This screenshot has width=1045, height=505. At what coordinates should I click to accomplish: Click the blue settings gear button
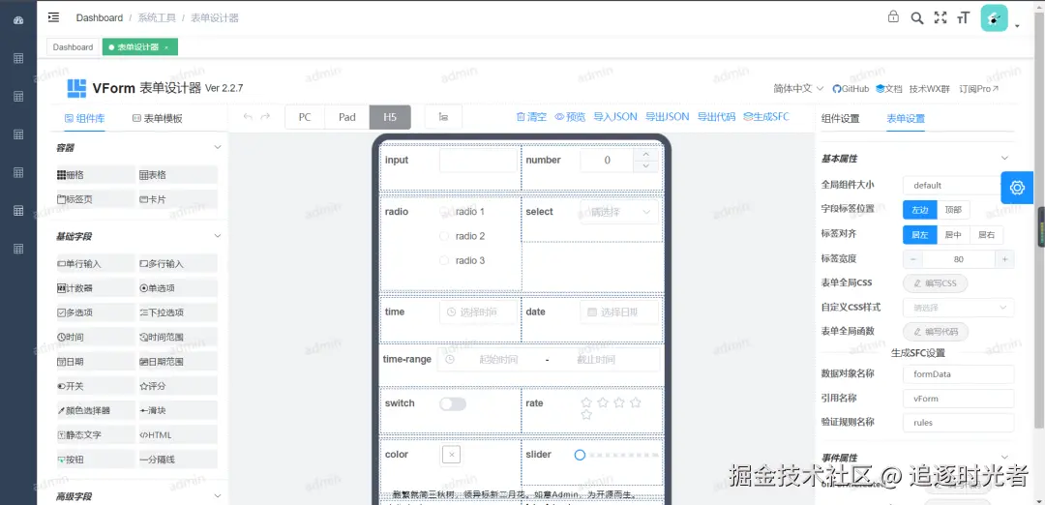(1017, 188)
